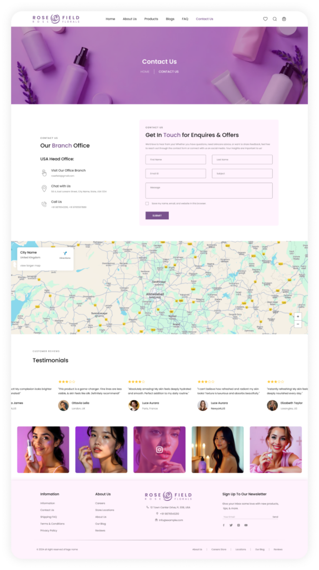Focus the Message text area

coord(209,190)
